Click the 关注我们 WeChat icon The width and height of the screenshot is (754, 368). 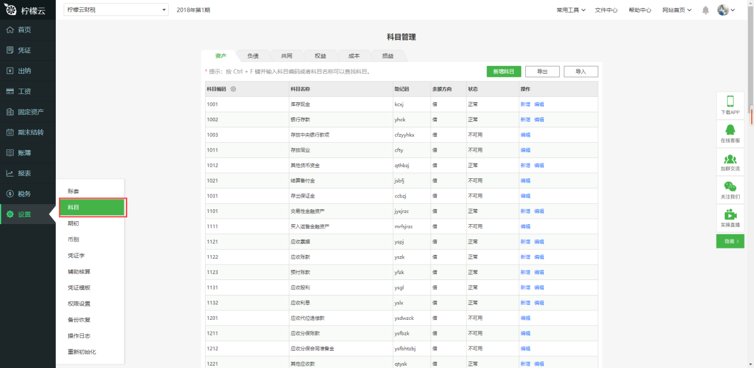730,187
